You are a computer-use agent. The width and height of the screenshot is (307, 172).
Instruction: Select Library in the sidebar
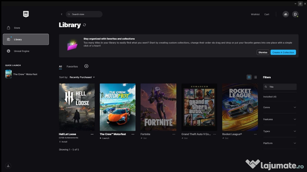(x=26, y=39)
